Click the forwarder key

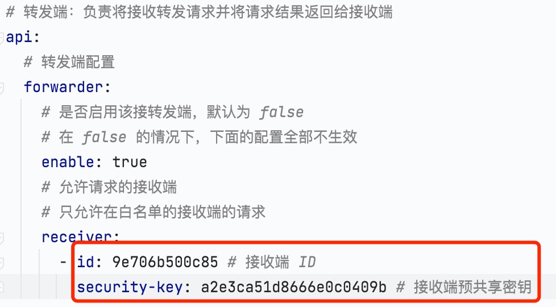pyautogui.click(x=63, y=87)
